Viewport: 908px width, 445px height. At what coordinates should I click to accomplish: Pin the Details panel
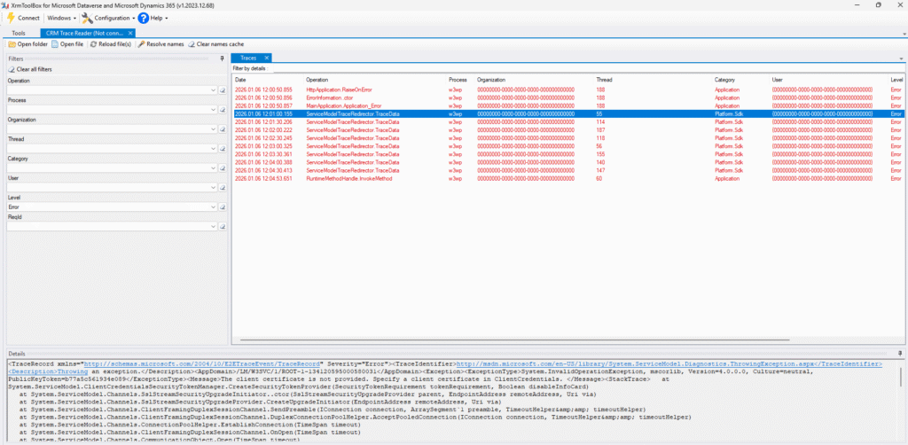point(899,353)
